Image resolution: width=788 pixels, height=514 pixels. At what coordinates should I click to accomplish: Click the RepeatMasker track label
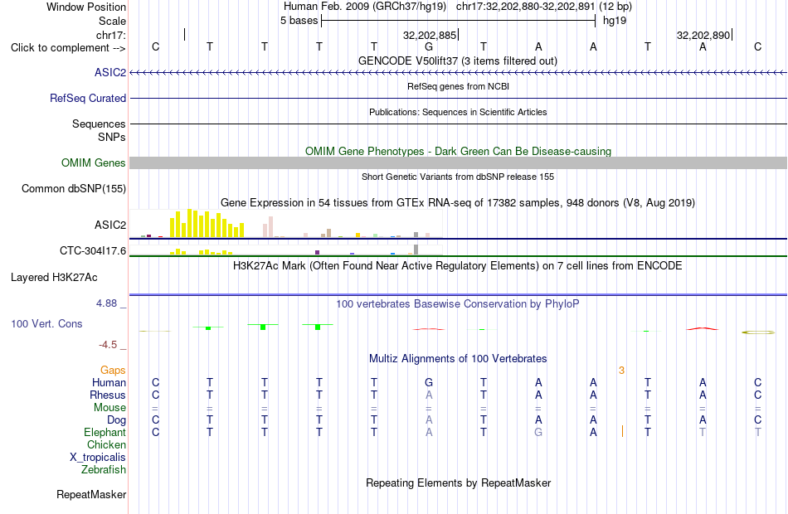91,494
